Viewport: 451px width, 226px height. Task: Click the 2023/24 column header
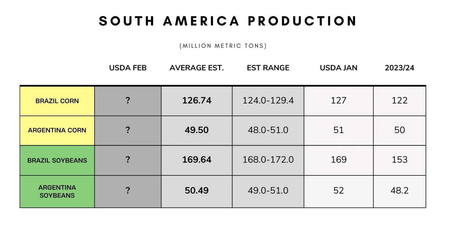400,68
